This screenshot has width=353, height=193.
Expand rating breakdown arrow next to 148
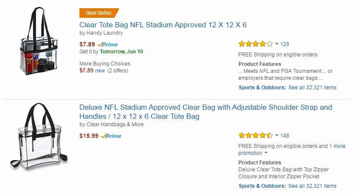277,135
